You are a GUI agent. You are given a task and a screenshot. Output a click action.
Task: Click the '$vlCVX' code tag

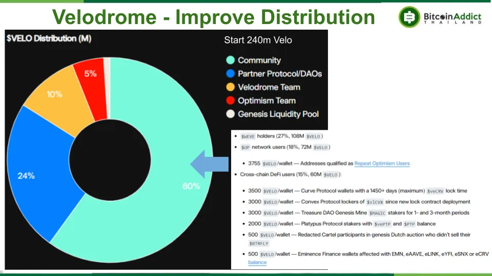[x=375, y=202]
